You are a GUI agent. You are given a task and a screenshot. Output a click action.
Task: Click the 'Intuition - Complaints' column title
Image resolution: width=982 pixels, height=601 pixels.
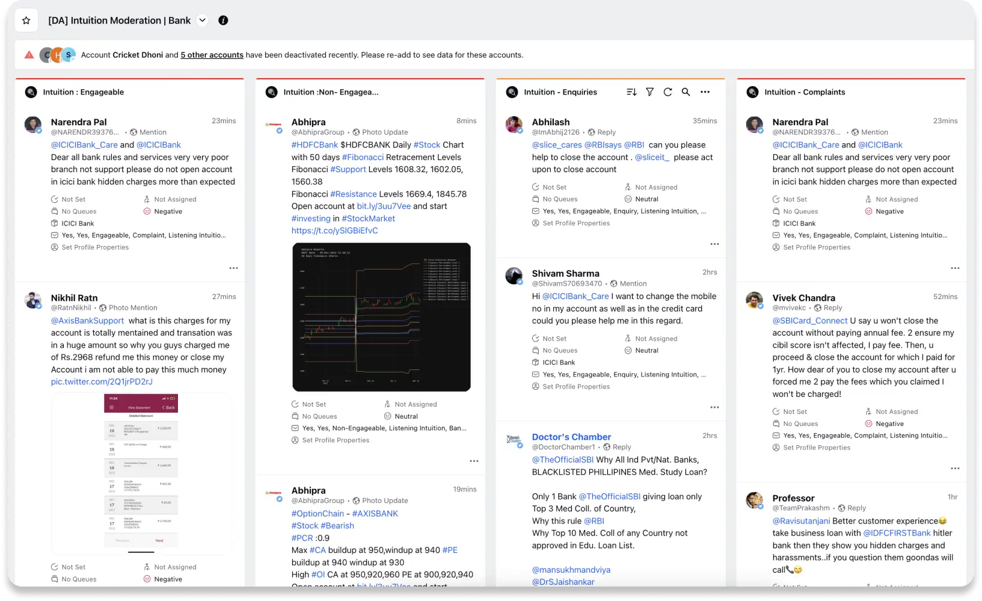pyautogui.click(x=805, y=92)
